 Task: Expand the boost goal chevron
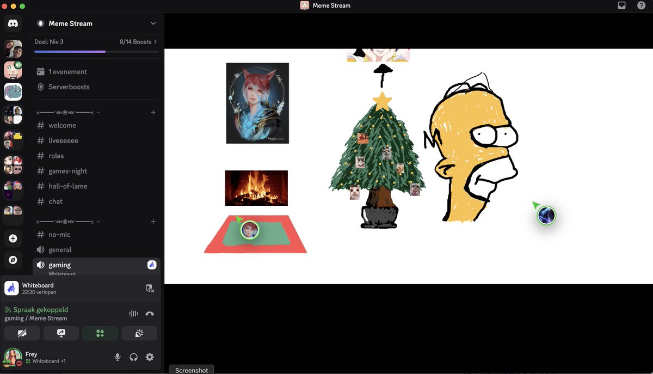point(156,42)
